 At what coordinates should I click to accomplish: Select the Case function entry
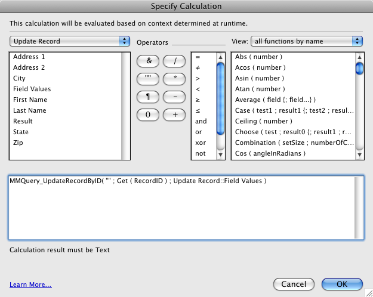click(286, 110)
